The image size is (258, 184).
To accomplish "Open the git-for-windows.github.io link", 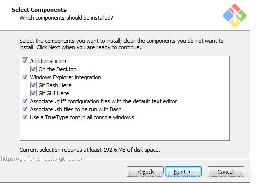I will coord(41,159).
